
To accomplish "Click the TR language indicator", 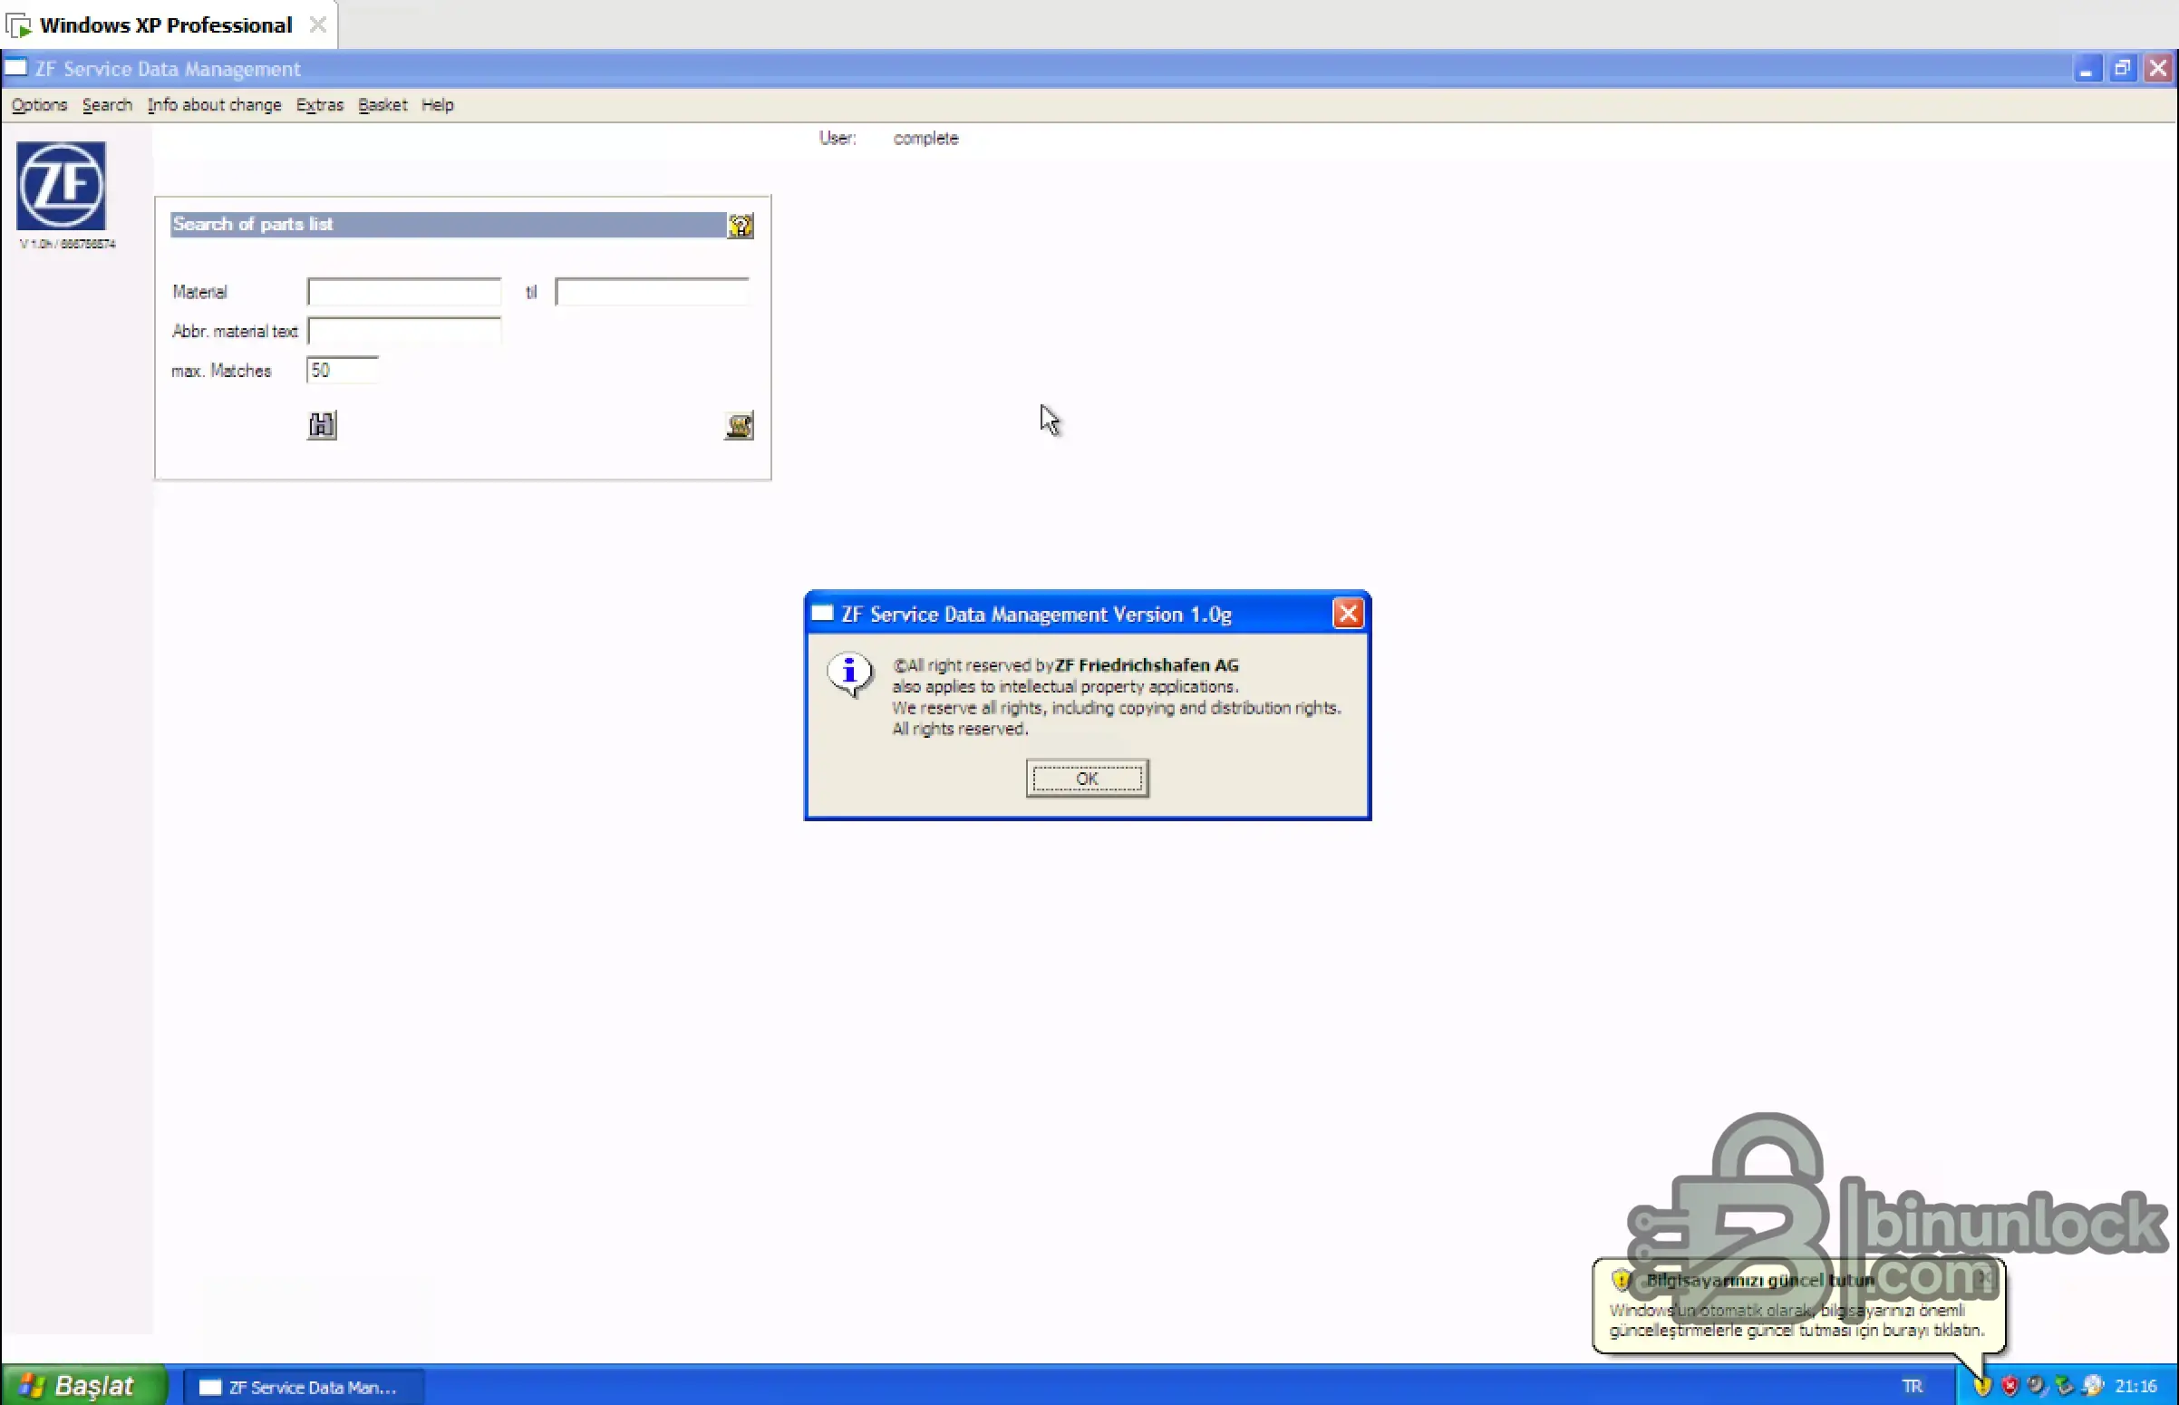I will point(1912,1387).
